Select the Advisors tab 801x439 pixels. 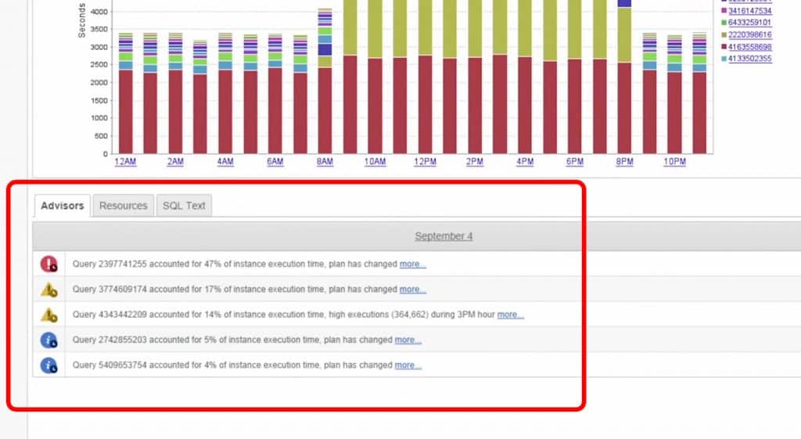tap(62, 206)
